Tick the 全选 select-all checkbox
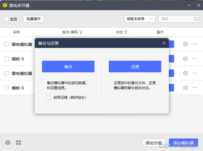Screen dimensions: 203x151 (x=6, y=19)
